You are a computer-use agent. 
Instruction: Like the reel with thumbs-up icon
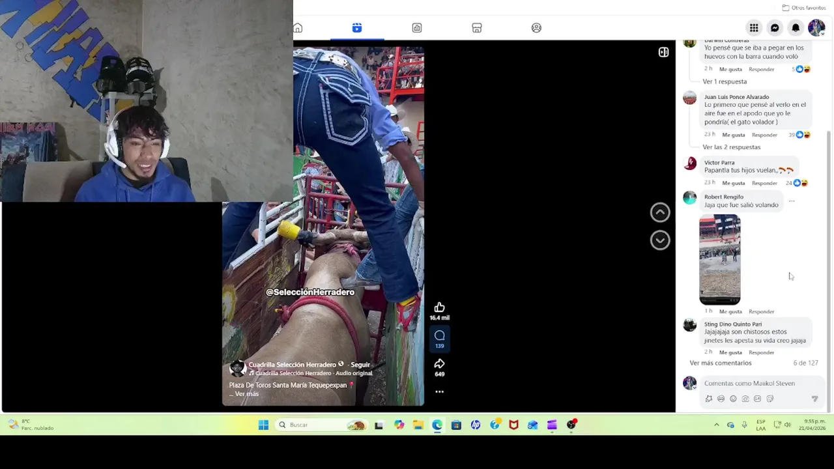(x=439, y=307)
